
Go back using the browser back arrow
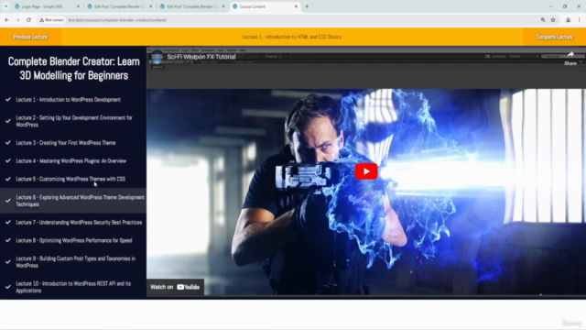(x=6, y=20)
